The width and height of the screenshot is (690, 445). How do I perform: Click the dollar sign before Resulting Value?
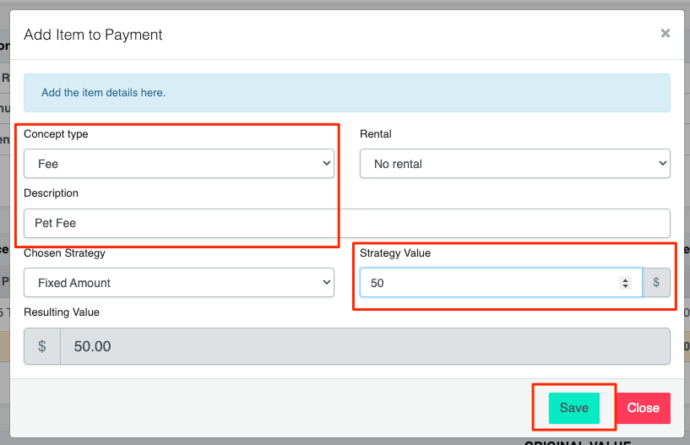(x=42, y=346)
